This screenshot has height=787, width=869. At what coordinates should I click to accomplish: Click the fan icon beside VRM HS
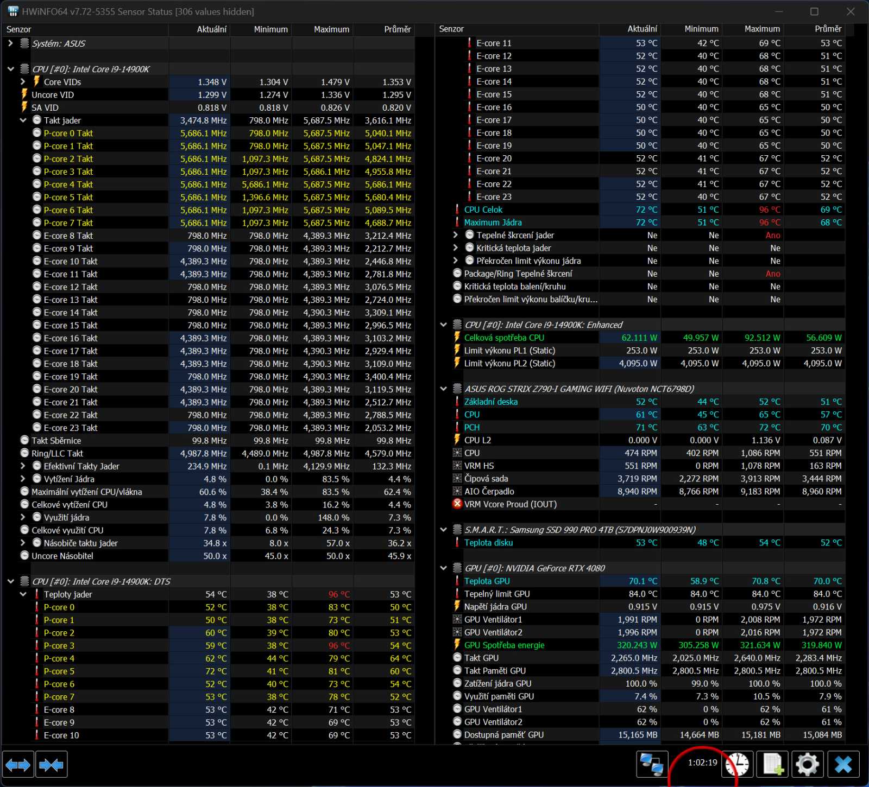coord(457,465)
